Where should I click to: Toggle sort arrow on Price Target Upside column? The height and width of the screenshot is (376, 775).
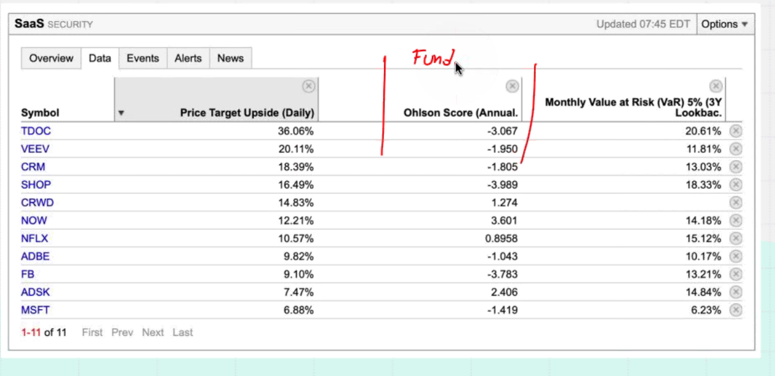click(121, 113)
